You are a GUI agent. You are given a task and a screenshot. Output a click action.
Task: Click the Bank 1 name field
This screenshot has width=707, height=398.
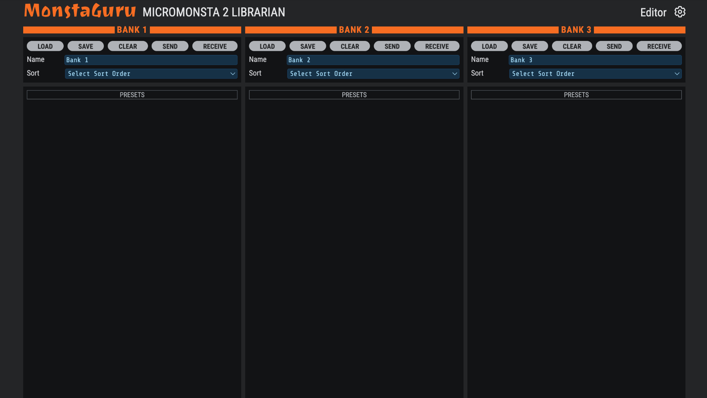(x=151, y=60)
